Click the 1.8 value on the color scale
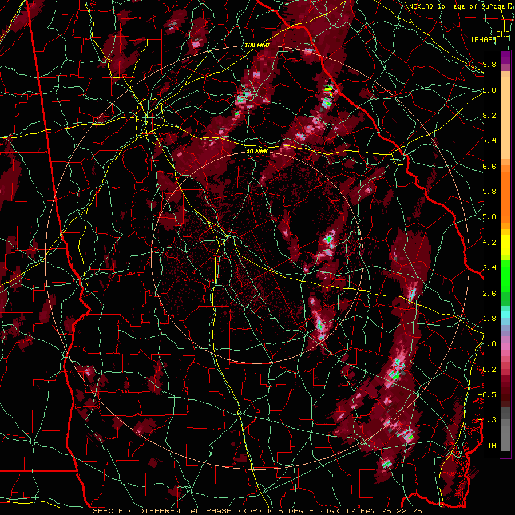Viewport: 515px width, 515px height. (489, 319)
